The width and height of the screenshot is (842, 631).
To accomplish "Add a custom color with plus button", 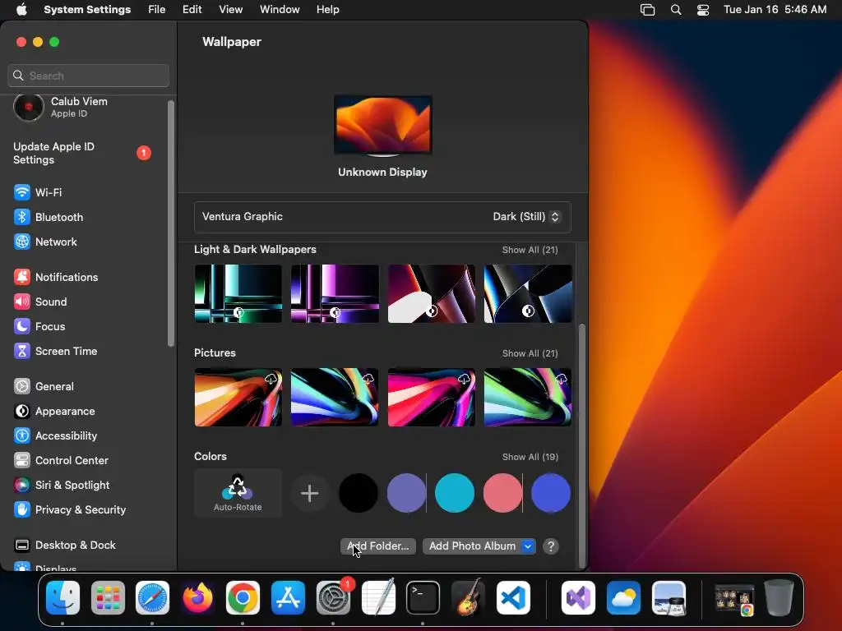I will (309, 493).
